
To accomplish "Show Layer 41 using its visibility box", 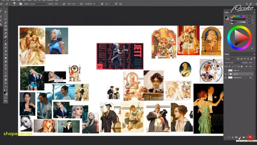I will 226,70.
